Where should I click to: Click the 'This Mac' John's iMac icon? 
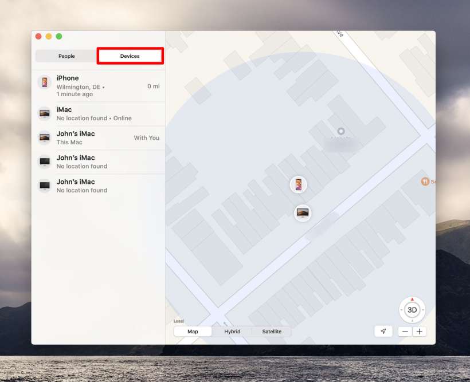point(45,137)
